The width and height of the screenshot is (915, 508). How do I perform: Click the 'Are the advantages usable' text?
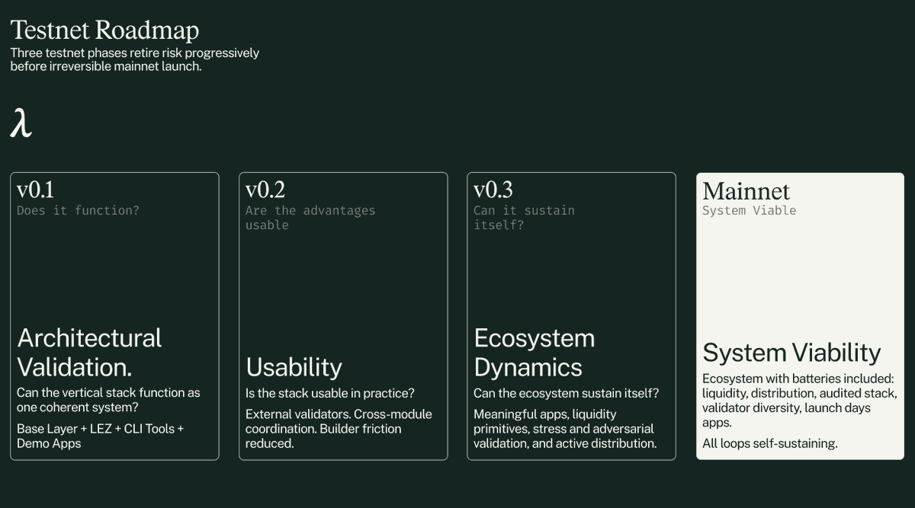(x=310, y=218)
